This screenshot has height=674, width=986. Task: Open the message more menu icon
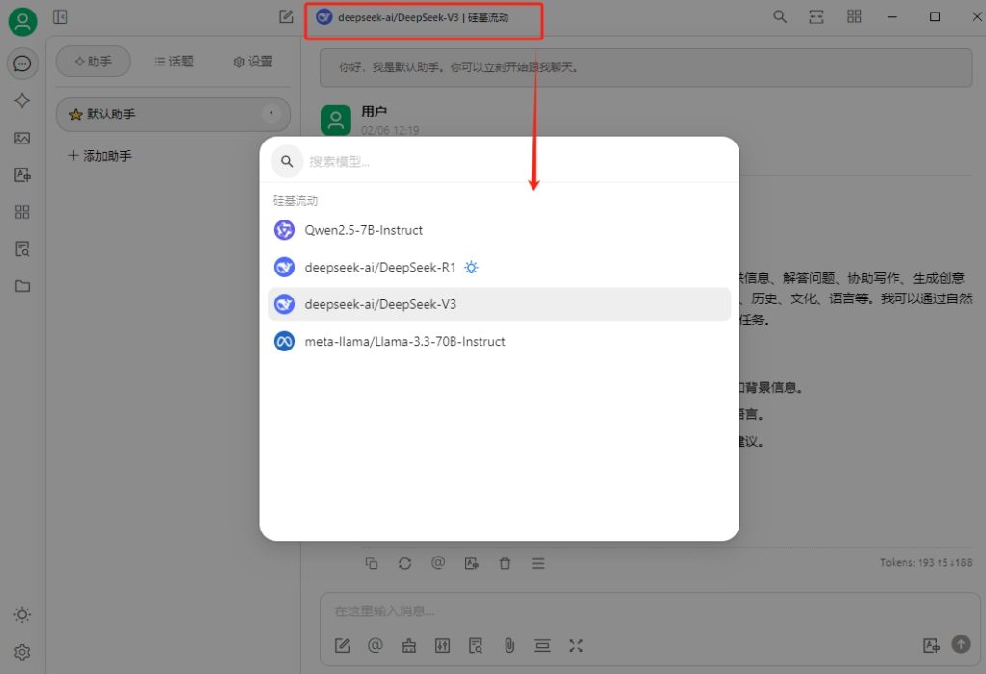tap(538, 563)
